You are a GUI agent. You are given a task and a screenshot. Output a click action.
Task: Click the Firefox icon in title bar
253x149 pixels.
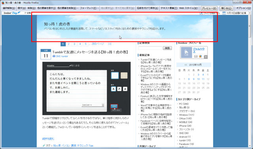coord(3,3)
